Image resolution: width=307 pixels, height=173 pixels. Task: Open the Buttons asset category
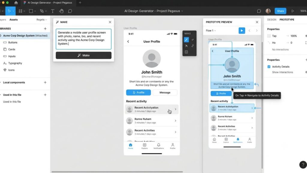pos(13,42)
